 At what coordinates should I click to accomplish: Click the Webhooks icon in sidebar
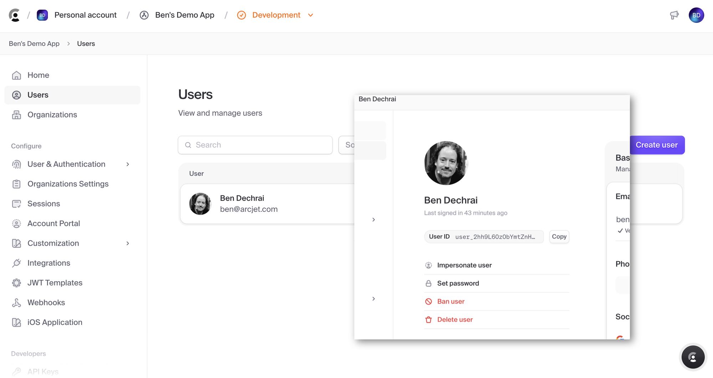[x=16, y=302]
